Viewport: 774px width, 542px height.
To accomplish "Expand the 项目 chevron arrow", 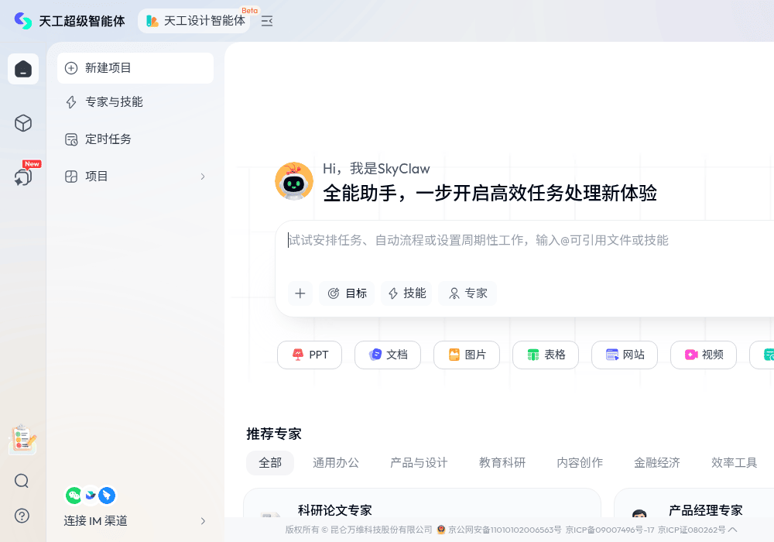I will [202, 177].
